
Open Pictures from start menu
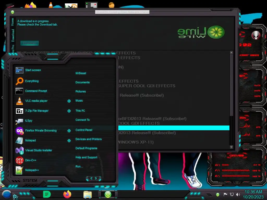(x=81, y=91)
